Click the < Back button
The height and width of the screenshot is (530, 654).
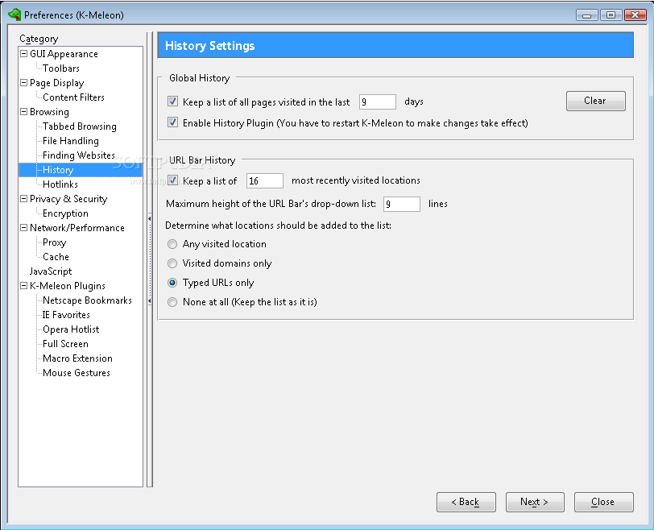pyautogui.click(x=466, y=502)
